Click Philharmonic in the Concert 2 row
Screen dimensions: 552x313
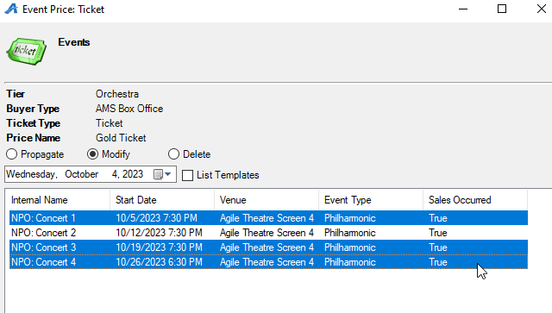[x=350, y=233]
